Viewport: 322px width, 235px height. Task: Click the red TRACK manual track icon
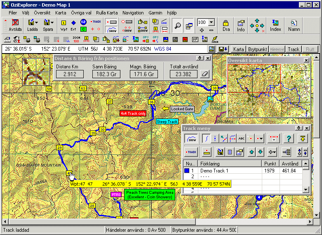point(96,21)
